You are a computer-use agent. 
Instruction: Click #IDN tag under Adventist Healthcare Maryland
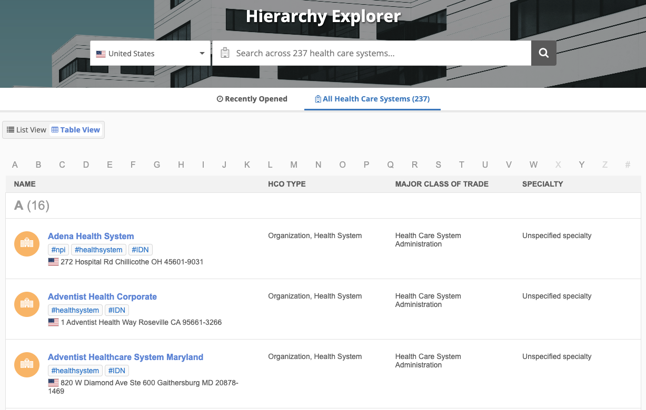click(117, 371)
